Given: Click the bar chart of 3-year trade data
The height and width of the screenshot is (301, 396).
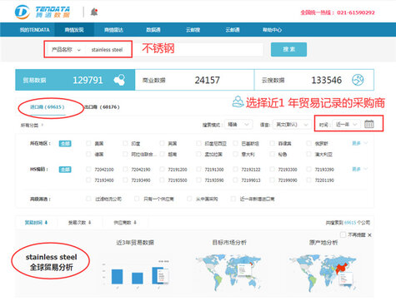Looking at the screenshot, I should pos(136,274).
